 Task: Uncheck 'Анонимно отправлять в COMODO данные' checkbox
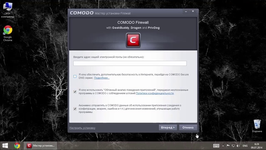click(x=75, y=109)
